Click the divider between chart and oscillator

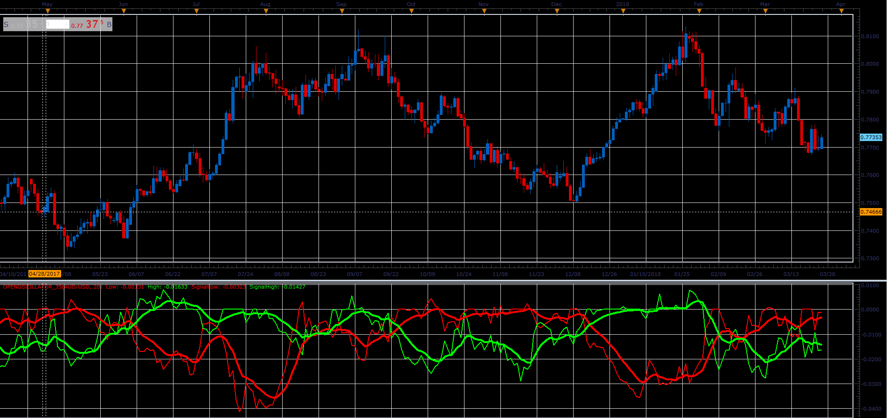[443, 281]
